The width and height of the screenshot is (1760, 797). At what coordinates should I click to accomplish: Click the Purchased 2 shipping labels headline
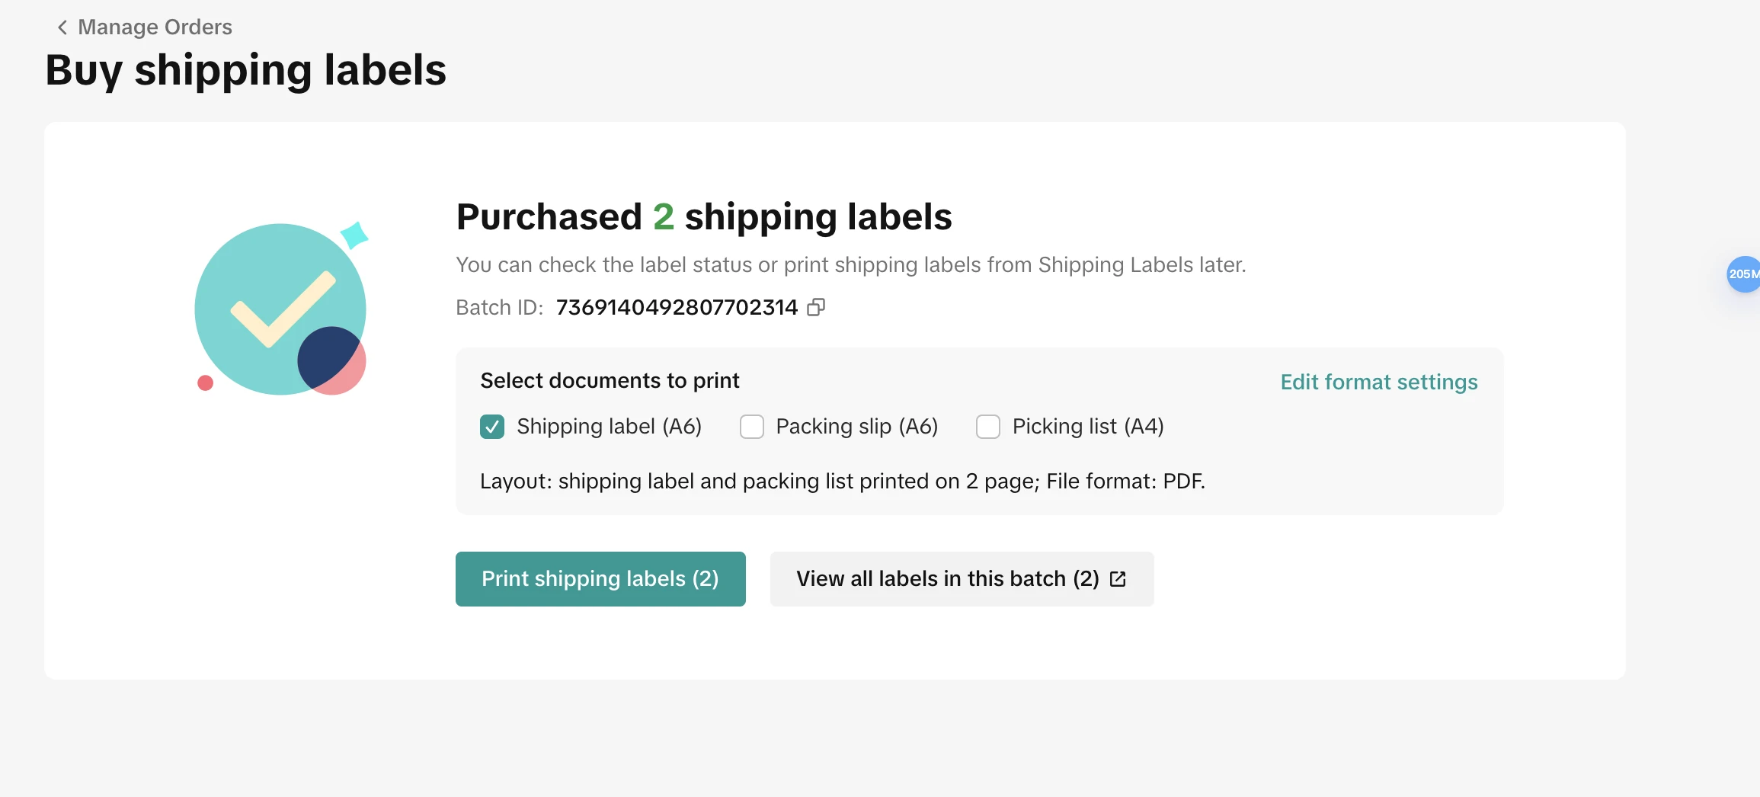[x=704, y=216]
